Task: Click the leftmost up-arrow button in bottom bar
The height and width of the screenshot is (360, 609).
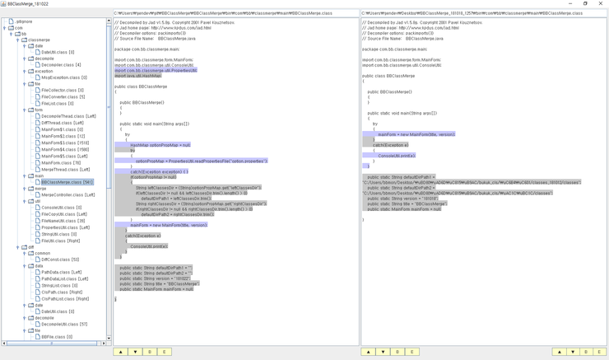Action: (121, 352)
